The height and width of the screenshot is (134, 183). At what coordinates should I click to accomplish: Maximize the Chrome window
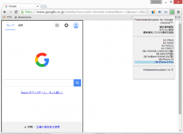(171, 2)
